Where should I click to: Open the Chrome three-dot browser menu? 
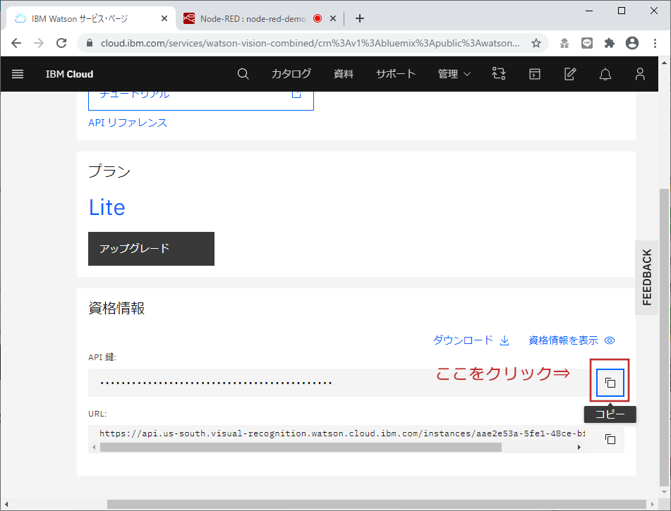tap(654, 42)
